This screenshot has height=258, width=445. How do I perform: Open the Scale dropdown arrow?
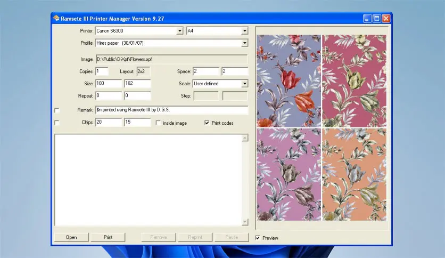(245, 84)
